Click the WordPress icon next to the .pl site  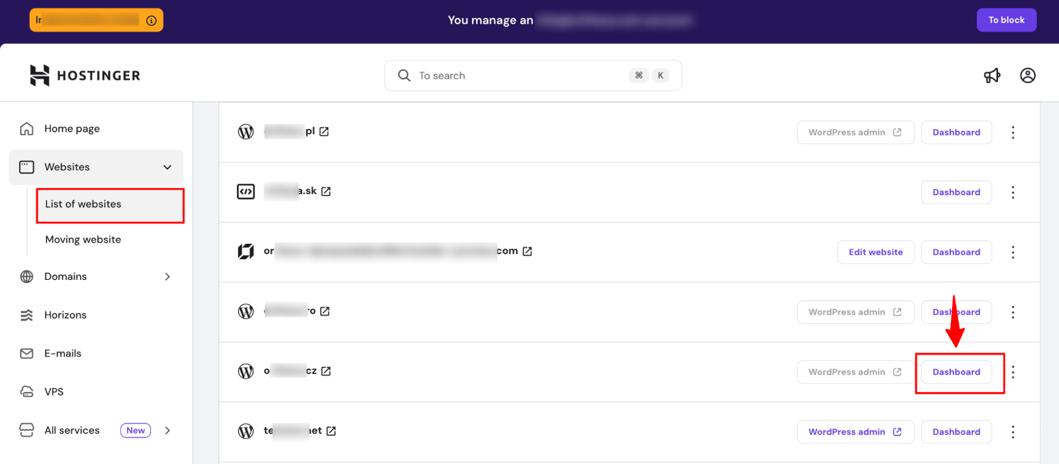245,132
